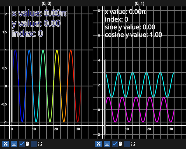Click the blue "y value: 0.00" label
The width and height of the screenshot is (186, 149).
point(36,23)
